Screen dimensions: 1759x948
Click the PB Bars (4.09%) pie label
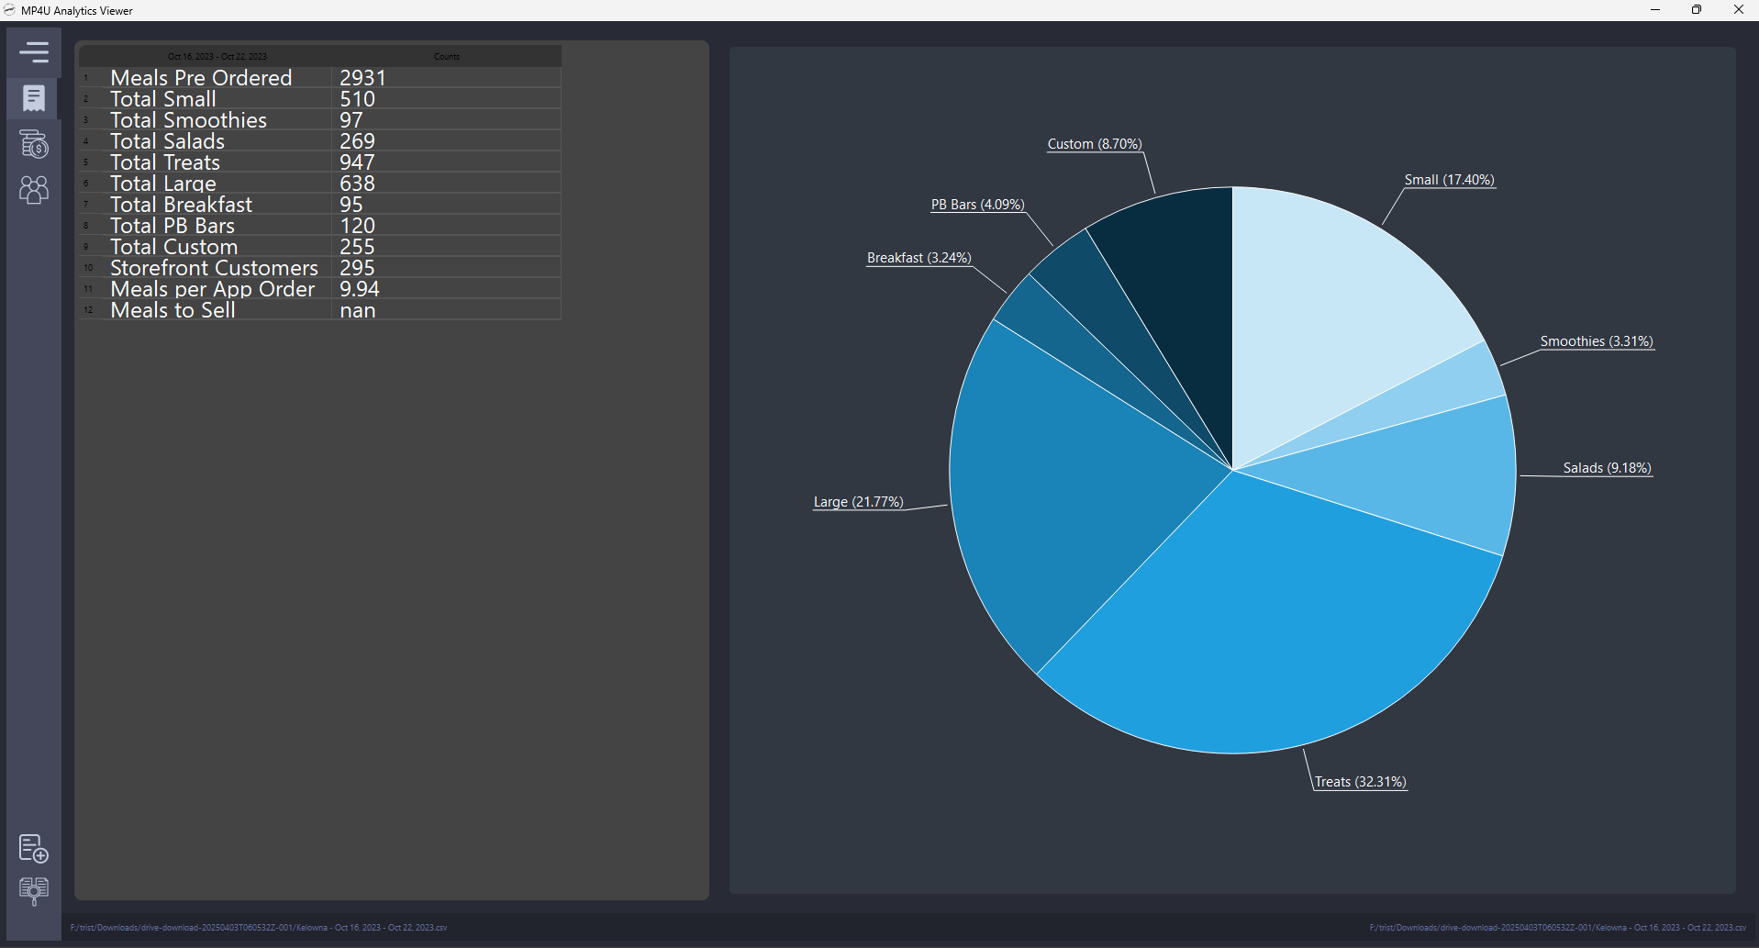click(x=978, y=205)
